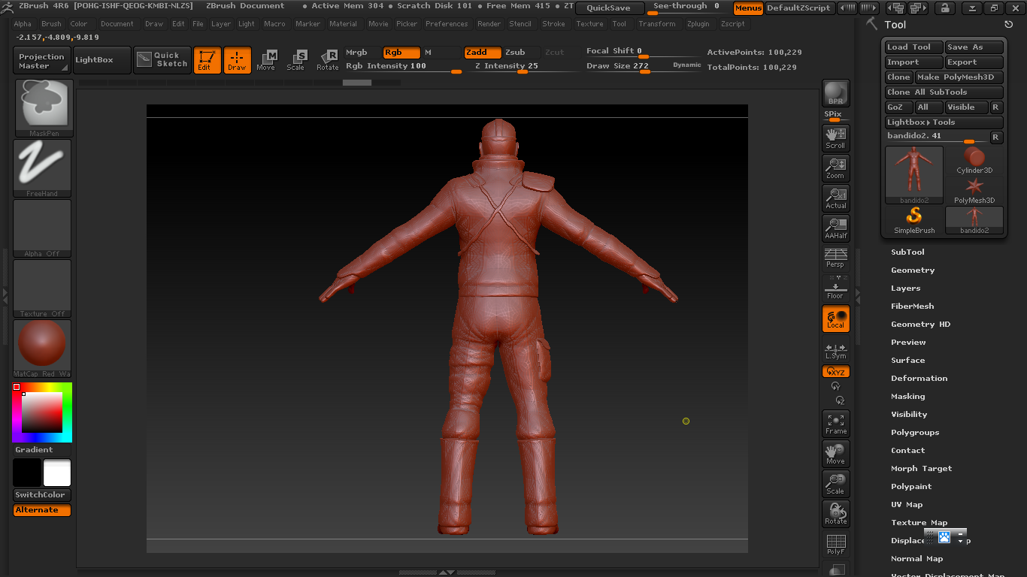Pick a hue in the color picker
The width and height of the screenshot is (1027, 577).
click(42, 412)
